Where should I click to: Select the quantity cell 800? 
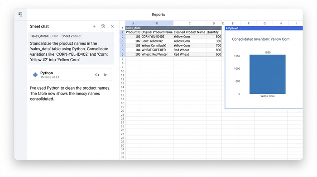tap(214, 50)
